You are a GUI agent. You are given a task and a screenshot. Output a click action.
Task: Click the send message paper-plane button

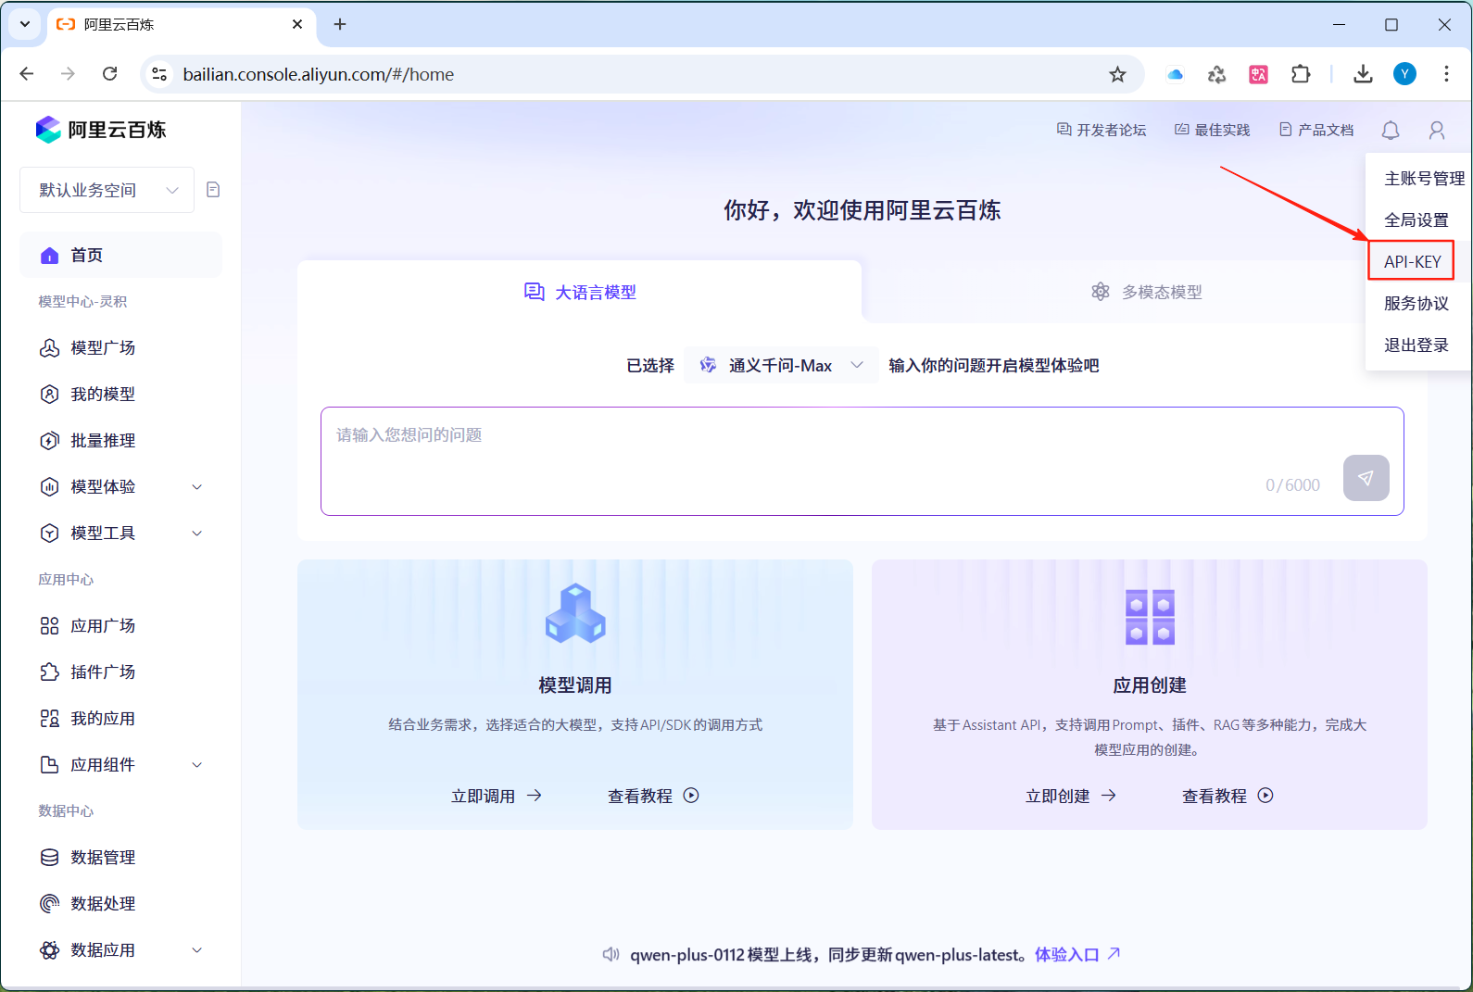pyautogui.click(x=1366, y=478)
